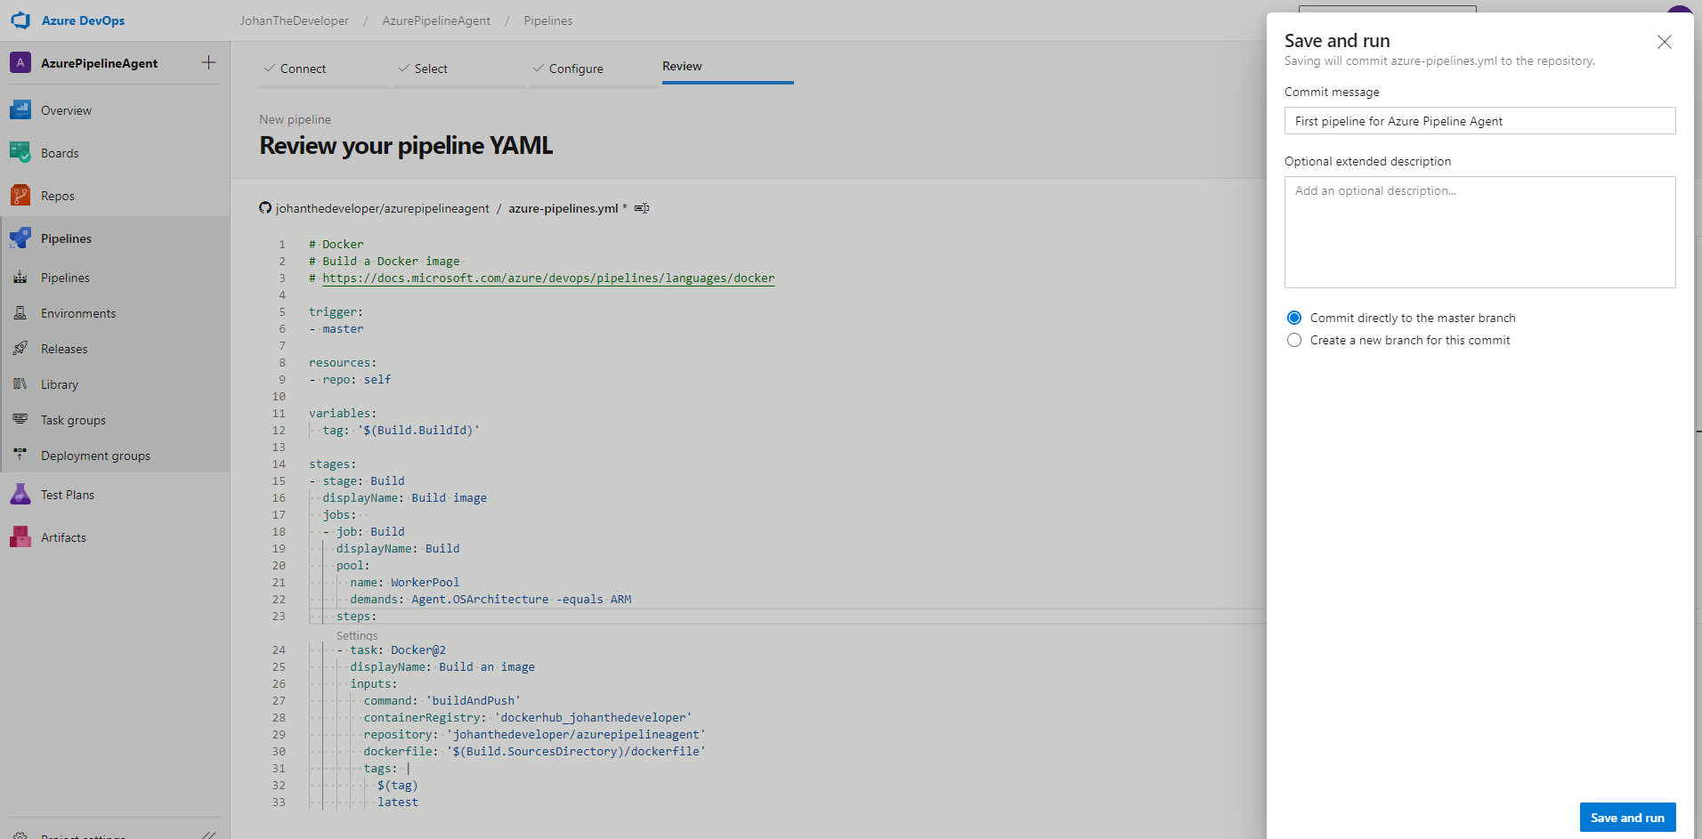This screenshot has height=839, width=1702.
Task: Open the Library books icon
Action: [20, 384]
